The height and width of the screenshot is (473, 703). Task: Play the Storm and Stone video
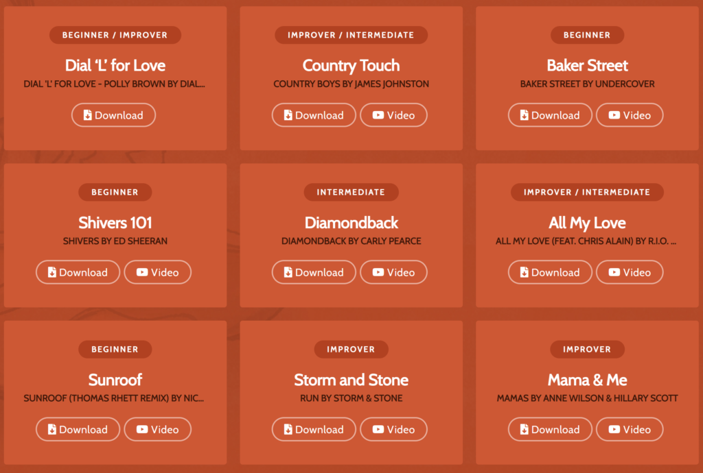tap(393, 429)
